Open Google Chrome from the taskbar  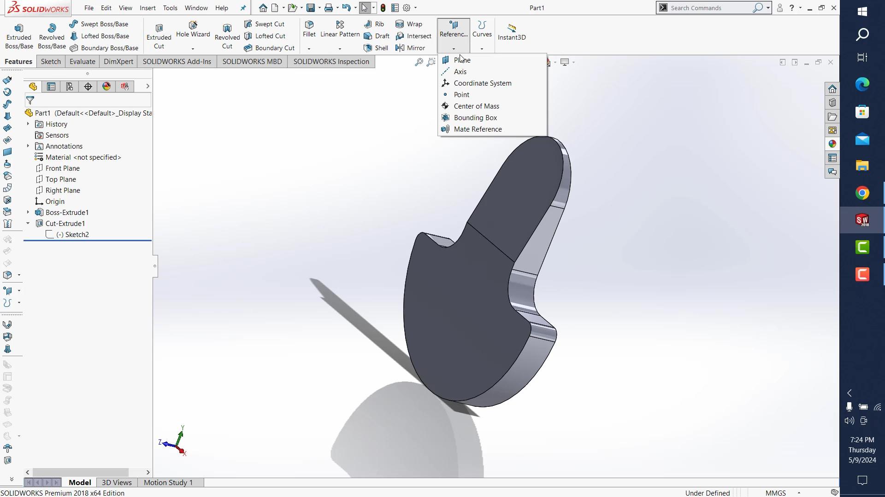(x=862, y=193)
